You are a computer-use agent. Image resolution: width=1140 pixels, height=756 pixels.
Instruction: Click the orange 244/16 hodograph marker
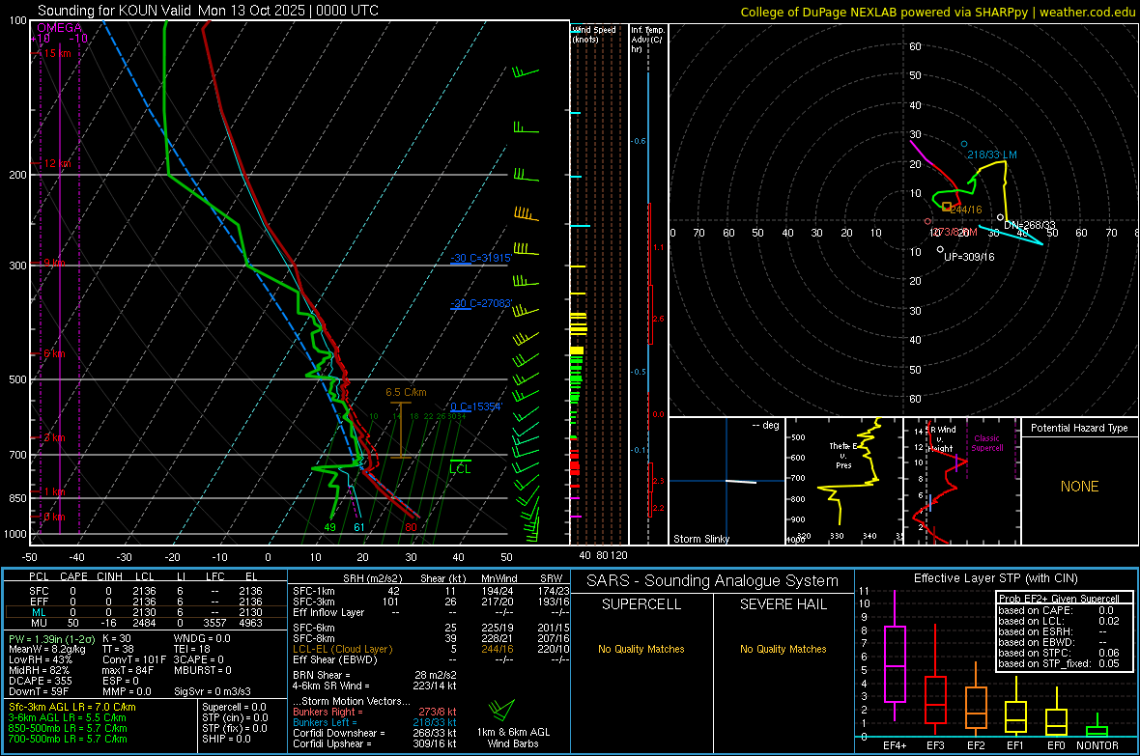coord(946,208)
